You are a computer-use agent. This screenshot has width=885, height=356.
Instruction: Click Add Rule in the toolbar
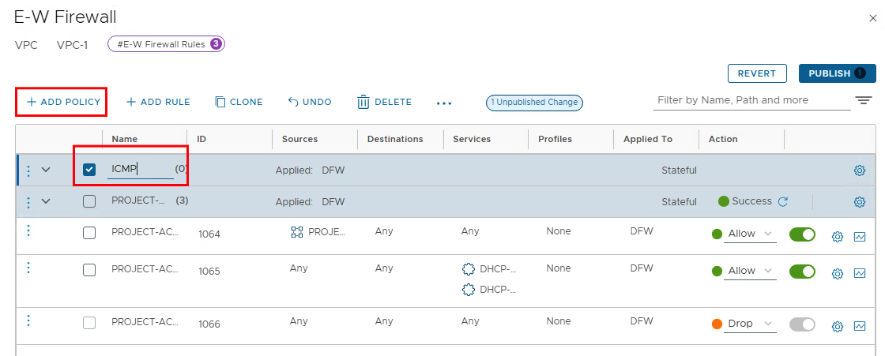158,102
